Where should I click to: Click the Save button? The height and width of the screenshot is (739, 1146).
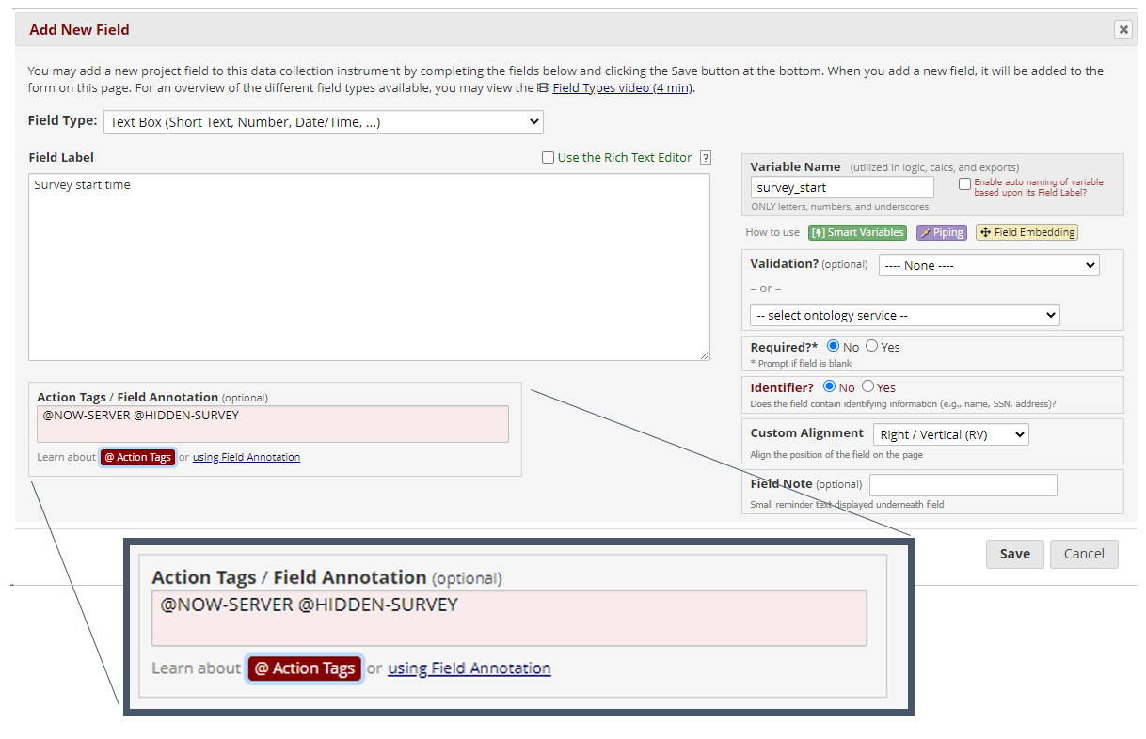click(1014, 554)
